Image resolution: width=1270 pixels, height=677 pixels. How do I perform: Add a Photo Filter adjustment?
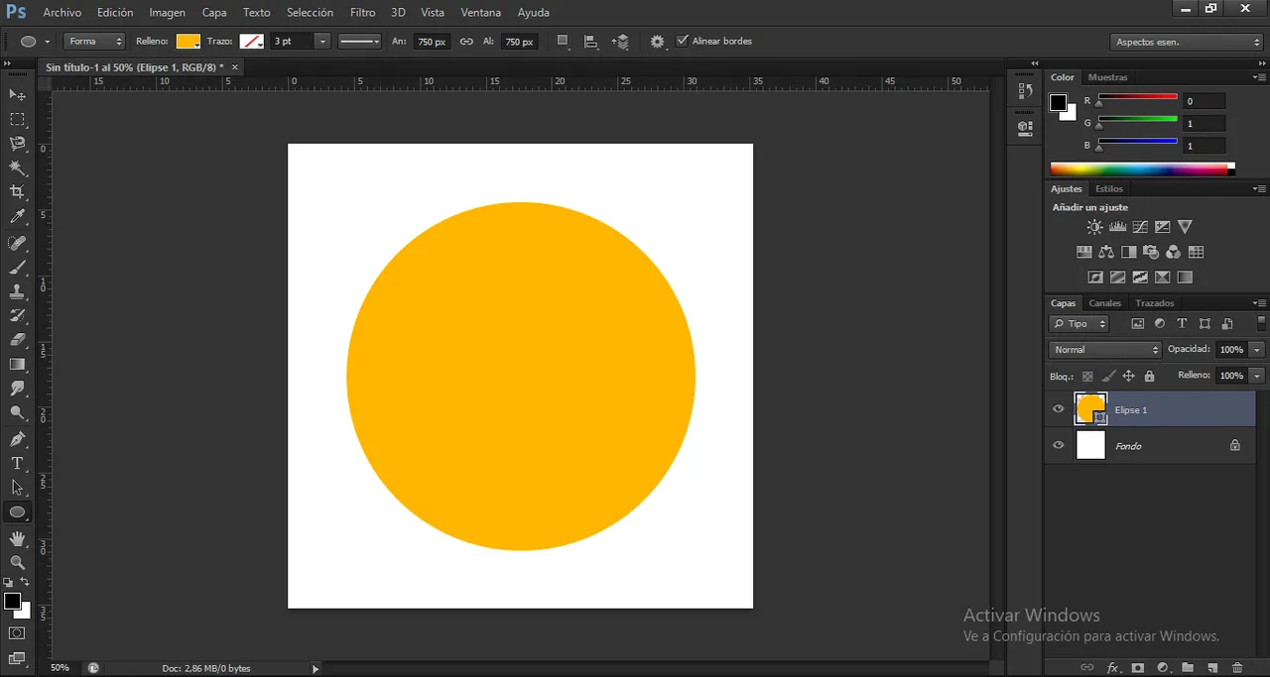pyautogui.click(x=1151, y=252)
